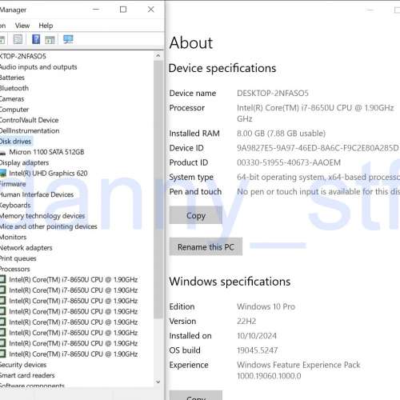Minimize the Device Manager window
400x400 pixels.
(96, 10)
